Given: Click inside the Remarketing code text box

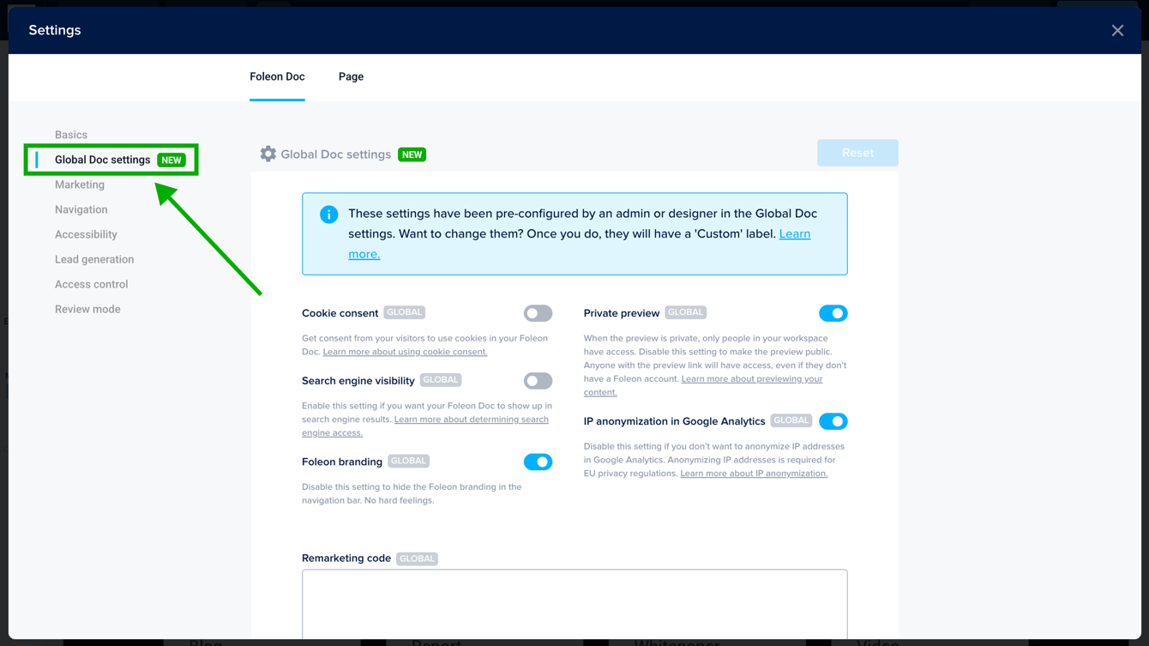Looking at the screenshot, I should coord(574,604).
